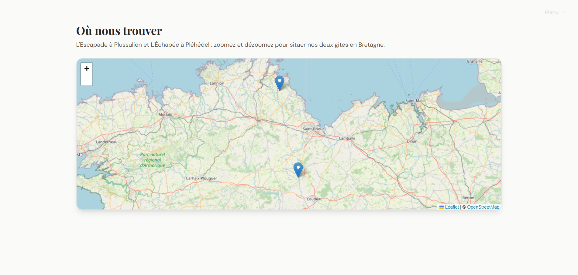Screen dimensions: 578x275
Task: Open the Leaflet attribution link
Action: point(452,207)
